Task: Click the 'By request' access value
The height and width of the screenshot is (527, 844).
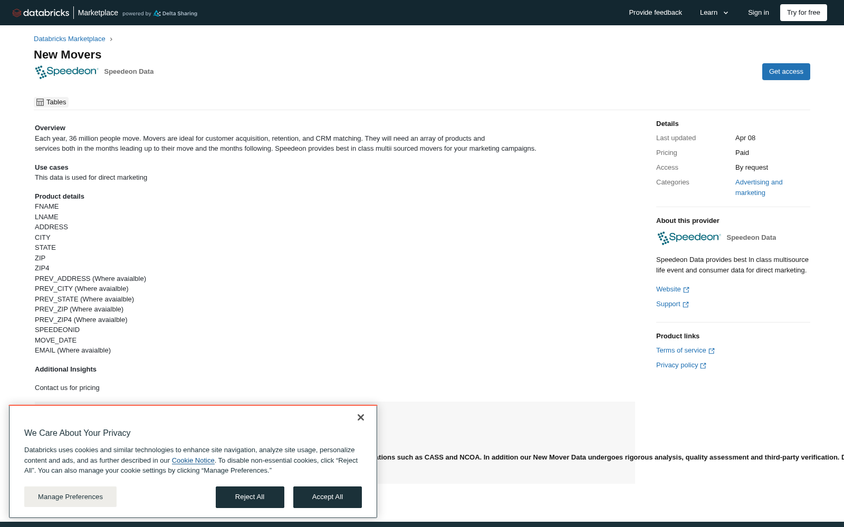Action: point(752,168)
